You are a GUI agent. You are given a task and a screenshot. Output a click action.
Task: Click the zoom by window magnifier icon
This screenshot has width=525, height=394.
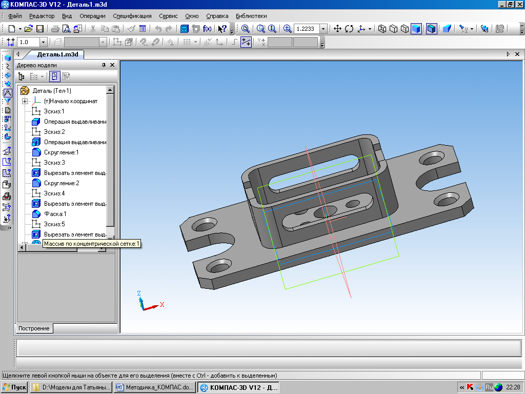(x=260, y=29)
